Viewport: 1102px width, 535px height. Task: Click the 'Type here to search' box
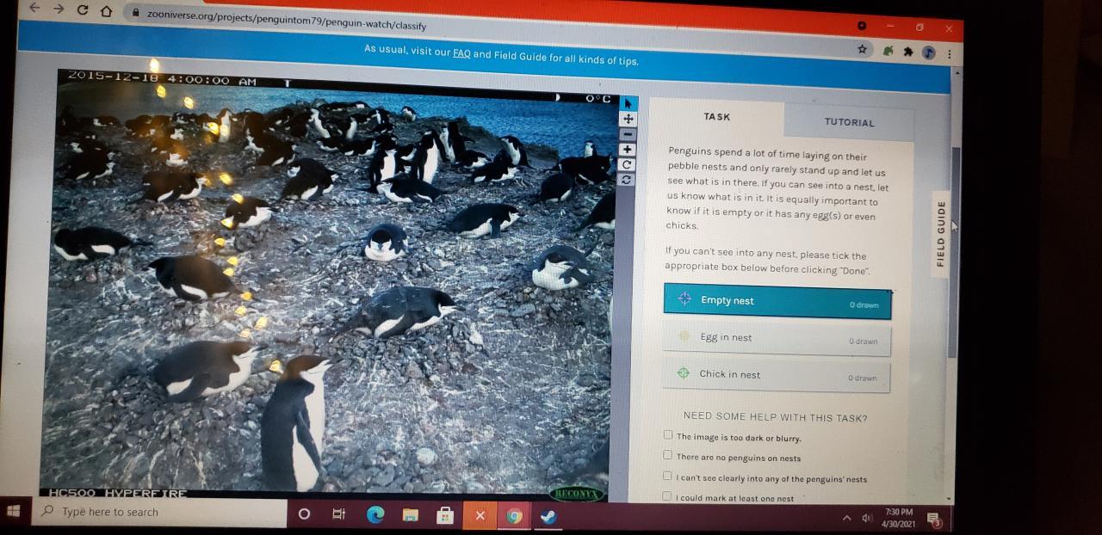pyautogui.click(x=161, y=512)
